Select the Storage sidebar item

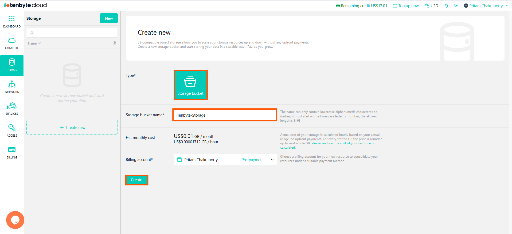coord(12,66)
